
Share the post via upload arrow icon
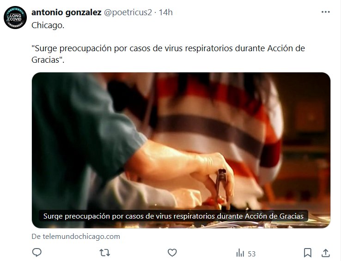pos(325,253)
